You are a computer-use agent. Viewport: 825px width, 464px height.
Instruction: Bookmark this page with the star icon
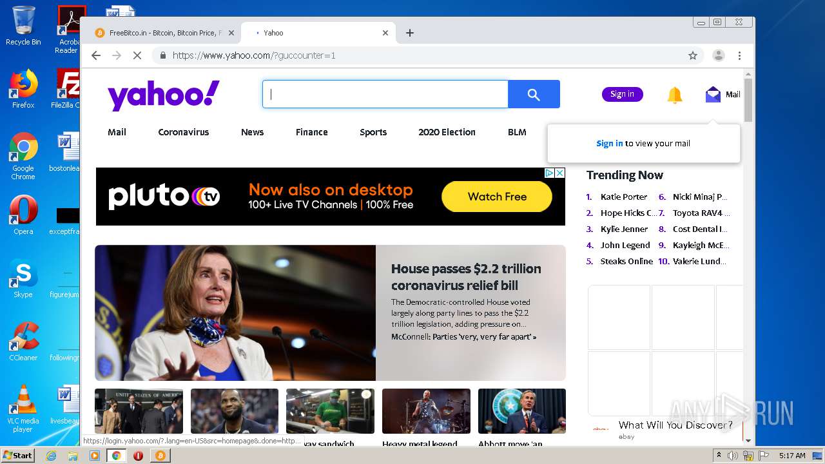(x=693, y=55)
